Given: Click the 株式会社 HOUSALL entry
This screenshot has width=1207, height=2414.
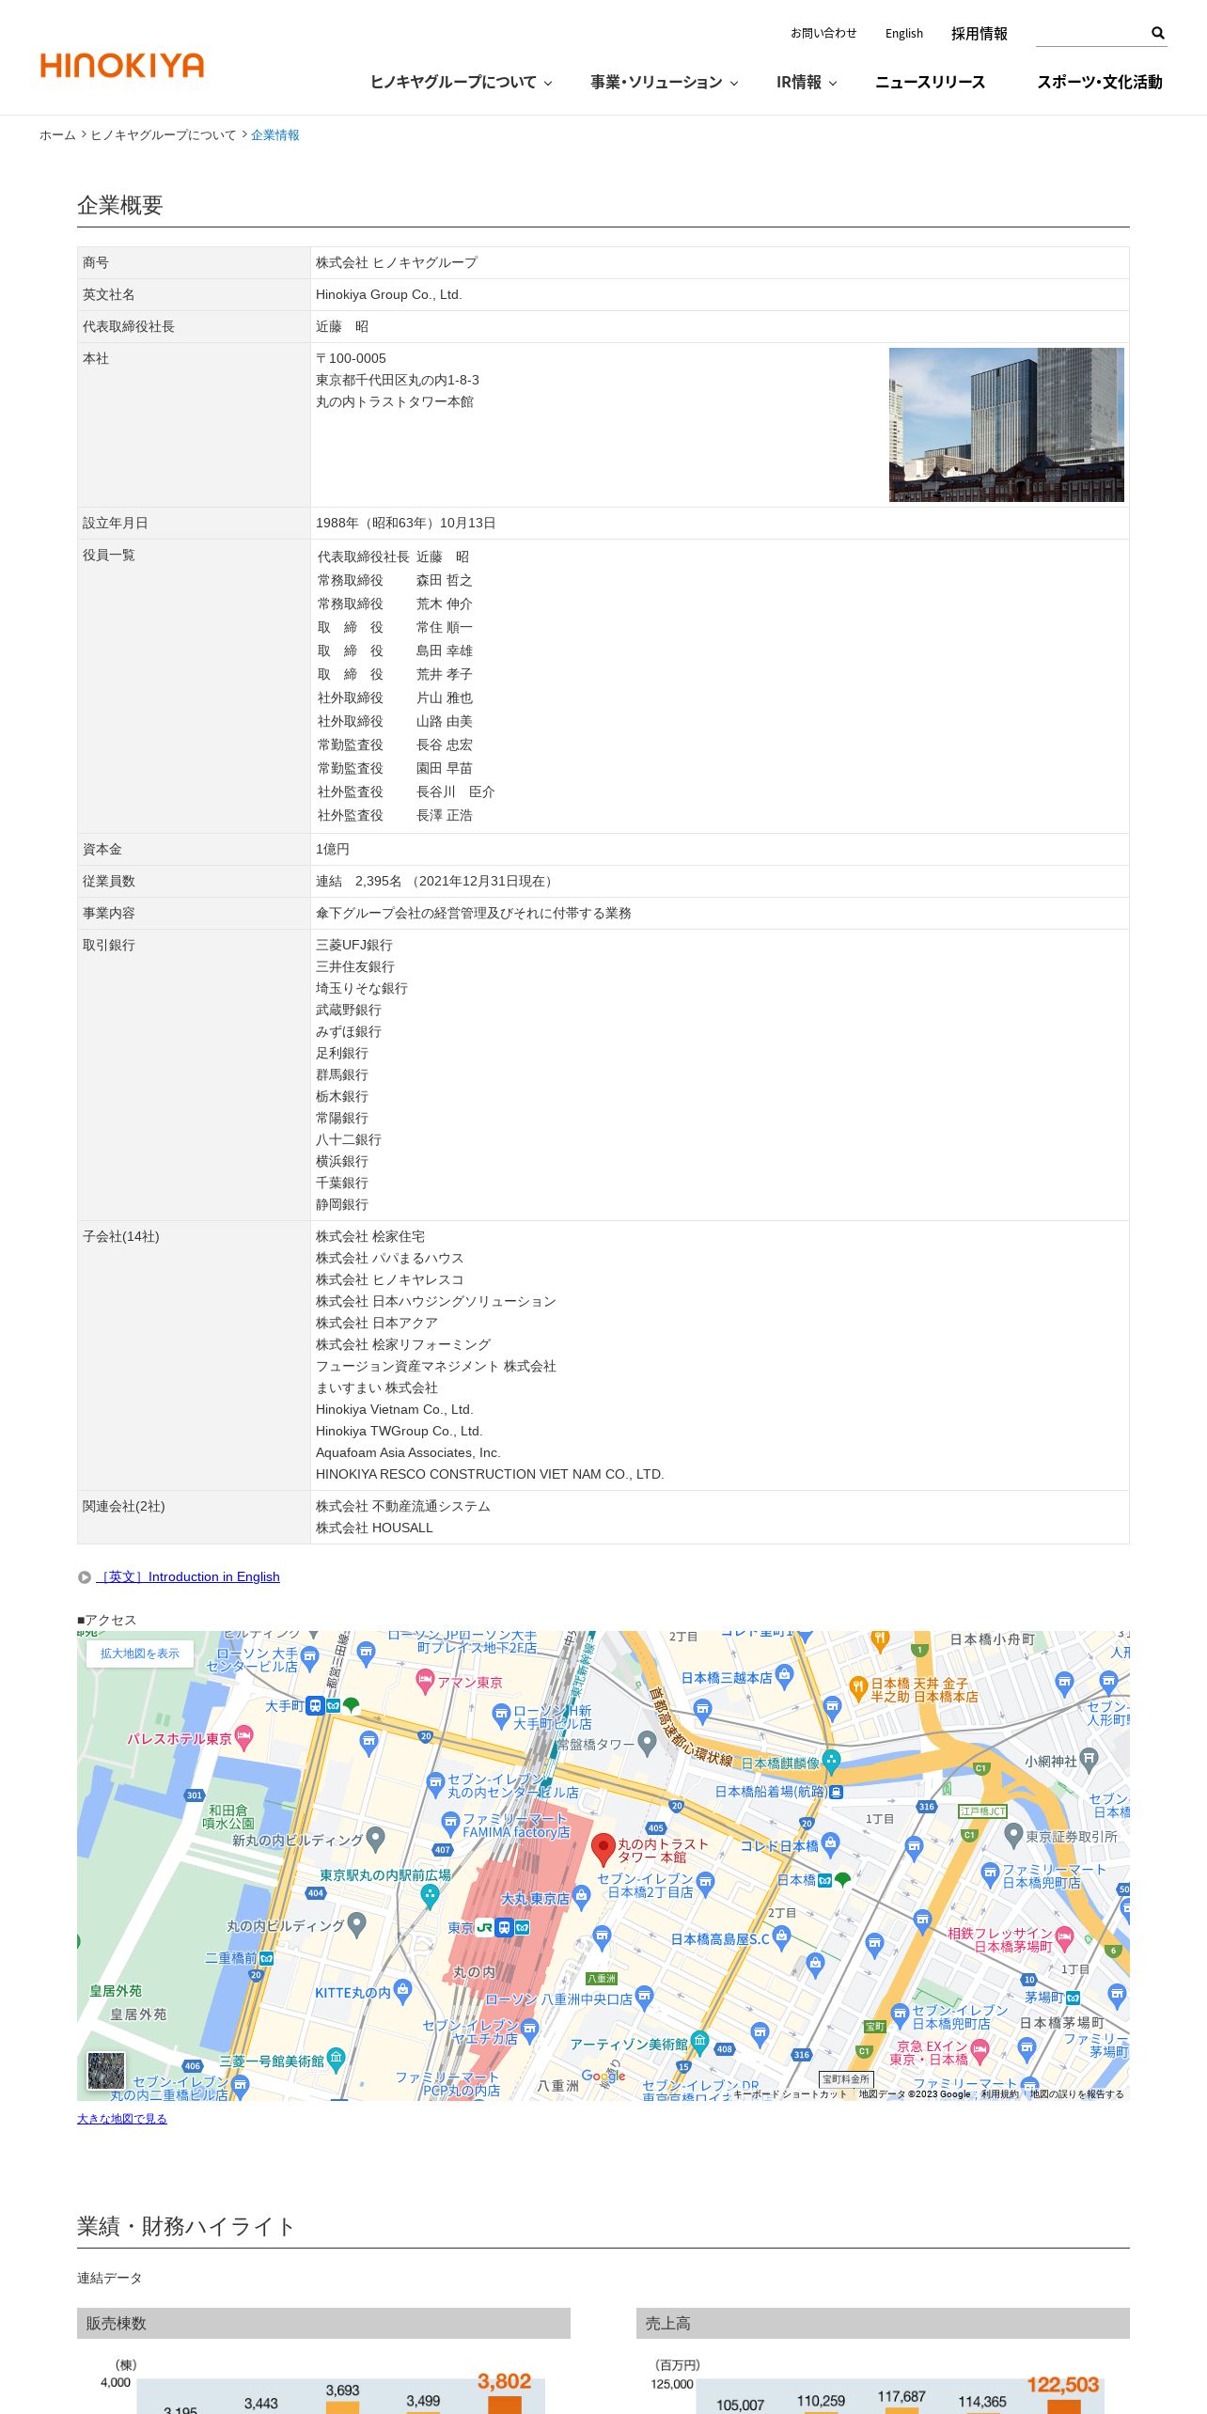Looking at the screenshot, I should tap(375, 1528).
